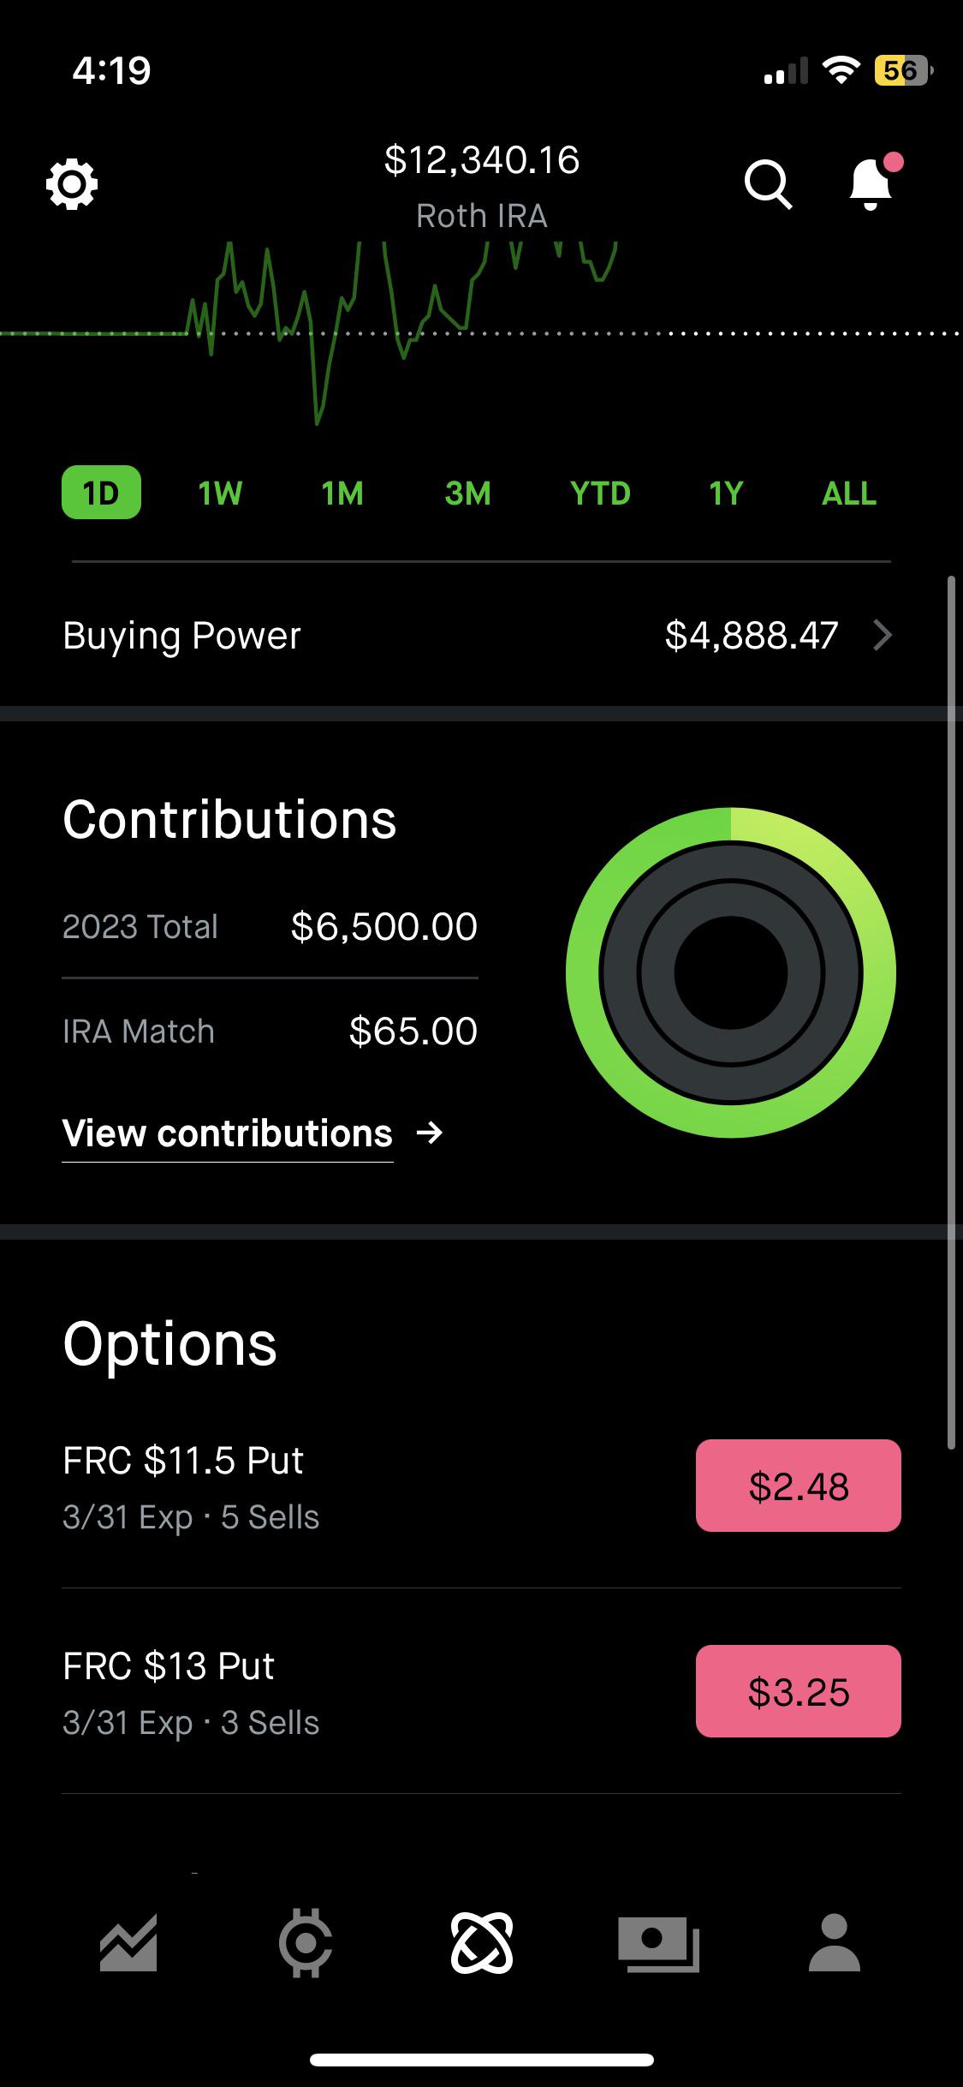The height and width of the screenshot is (2087, 963).
Task: Switch chart range to 1M
Action: pos(342,493)
